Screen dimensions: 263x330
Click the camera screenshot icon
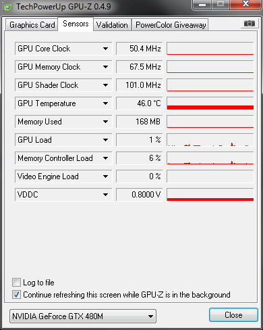pos(249,24)
